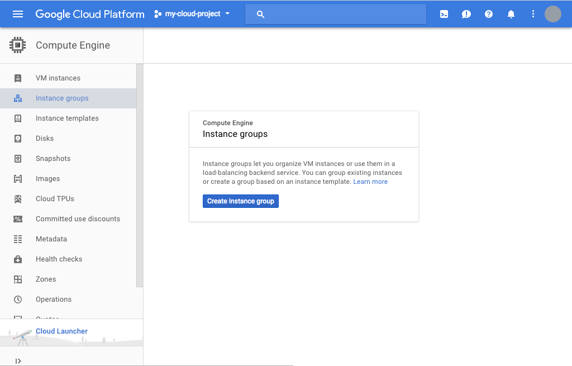Follow the Learn more link

(x=370, y=182)
